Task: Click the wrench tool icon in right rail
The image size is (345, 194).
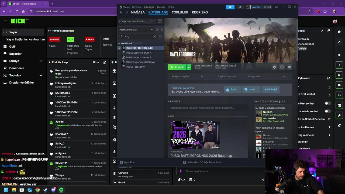Action: point(339,115)
